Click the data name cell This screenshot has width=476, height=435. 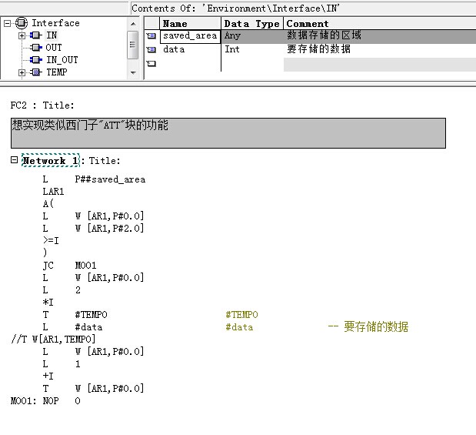191,50
